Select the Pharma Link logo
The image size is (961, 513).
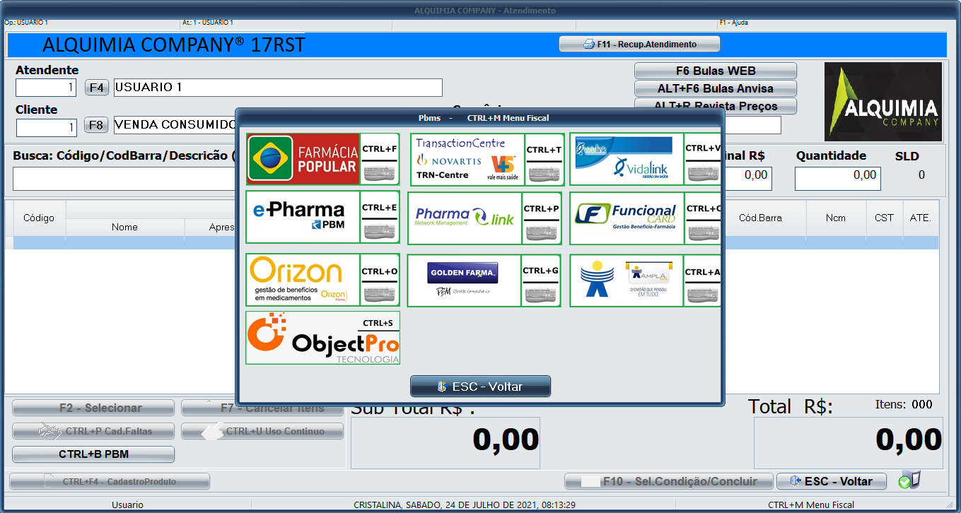point(465,218)
